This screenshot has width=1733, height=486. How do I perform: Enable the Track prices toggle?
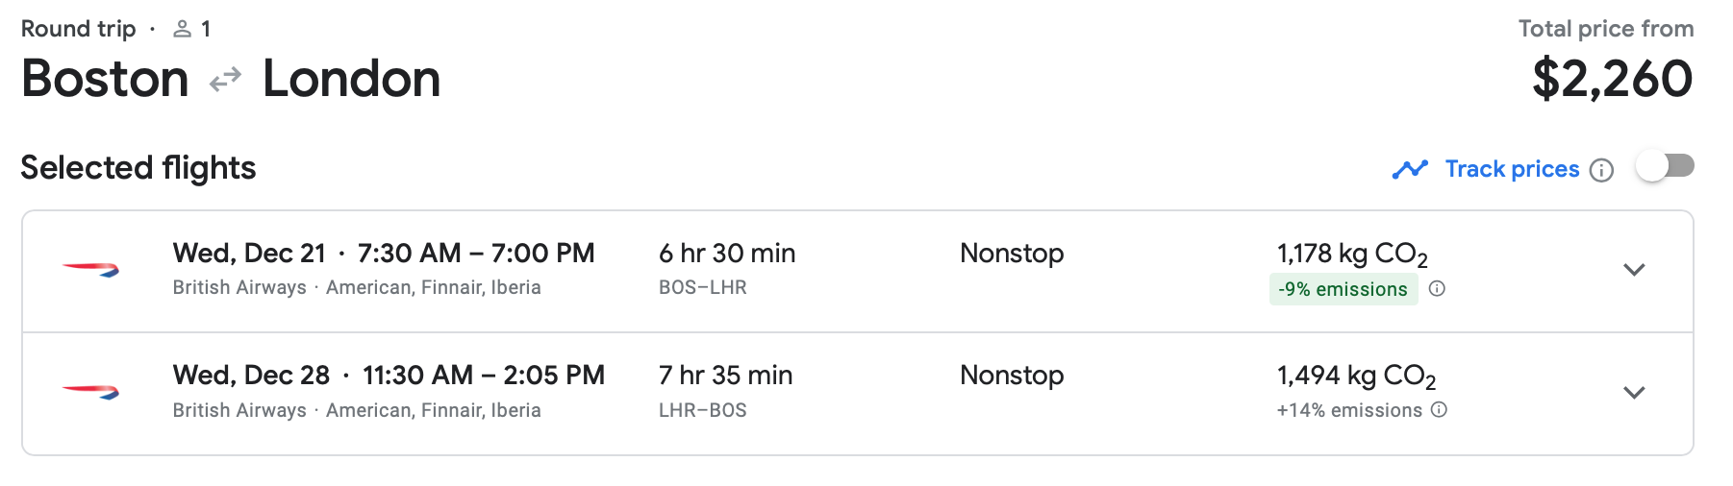click(1665, 167)
